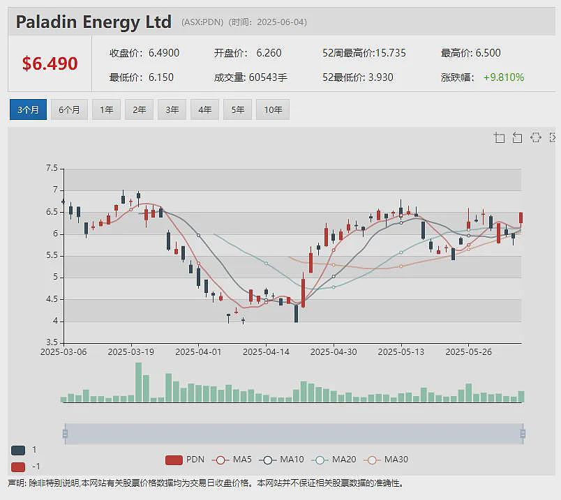Toggle the MA20 legend entry
Viewport: 561px width, 500px height.
tap(334, 460)
